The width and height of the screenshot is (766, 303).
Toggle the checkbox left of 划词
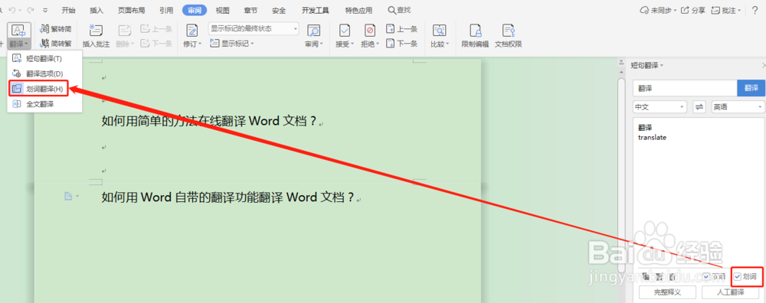pos(707,277)
